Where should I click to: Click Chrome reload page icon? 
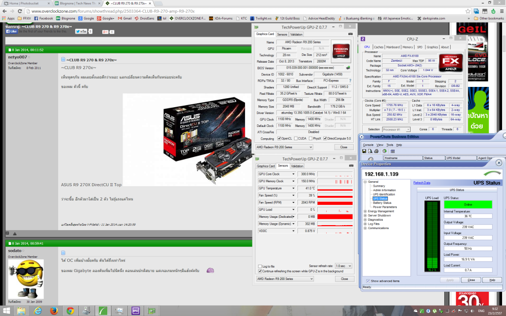pos(20,11)
